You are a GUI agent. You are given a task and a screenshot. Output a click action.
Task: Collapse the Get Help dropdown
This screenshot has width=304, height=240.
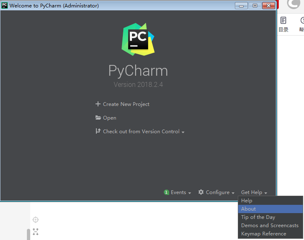click(254, 192)
